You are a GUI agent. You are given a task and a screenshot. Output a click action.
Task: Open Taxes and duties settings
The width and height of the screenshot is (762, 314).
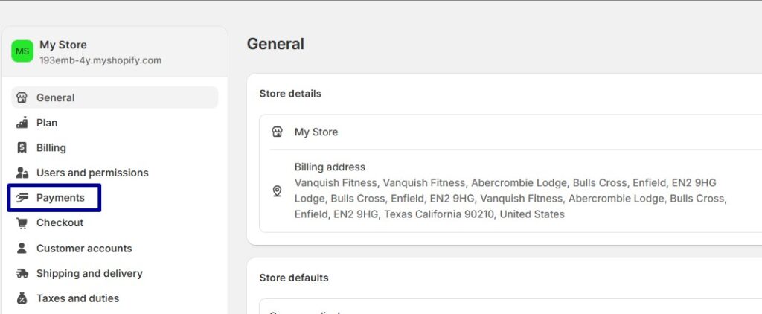[x=77, y=298]
